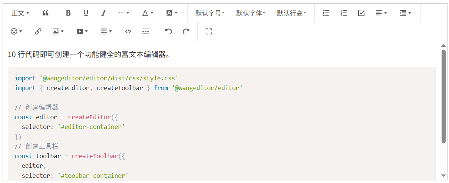The height and width of the screenshot is (183, 449).
Task: Click the editor's vertical scrollbar thumb
Action: (x=443, y=96)
